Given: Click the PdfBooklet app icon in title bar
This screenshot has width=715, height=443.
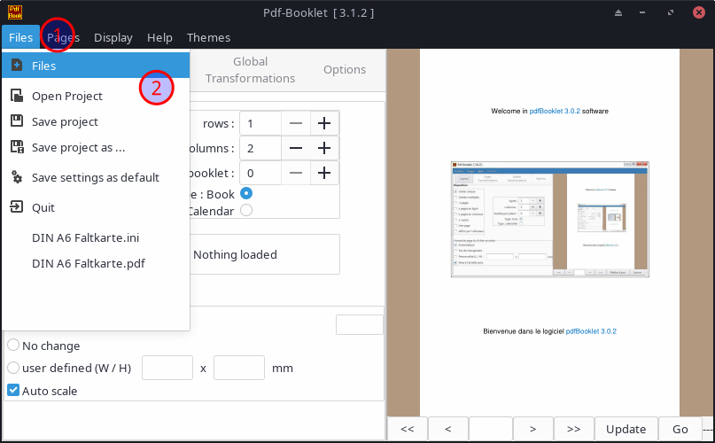Looking at the screenshot, I should pos(16,12).
